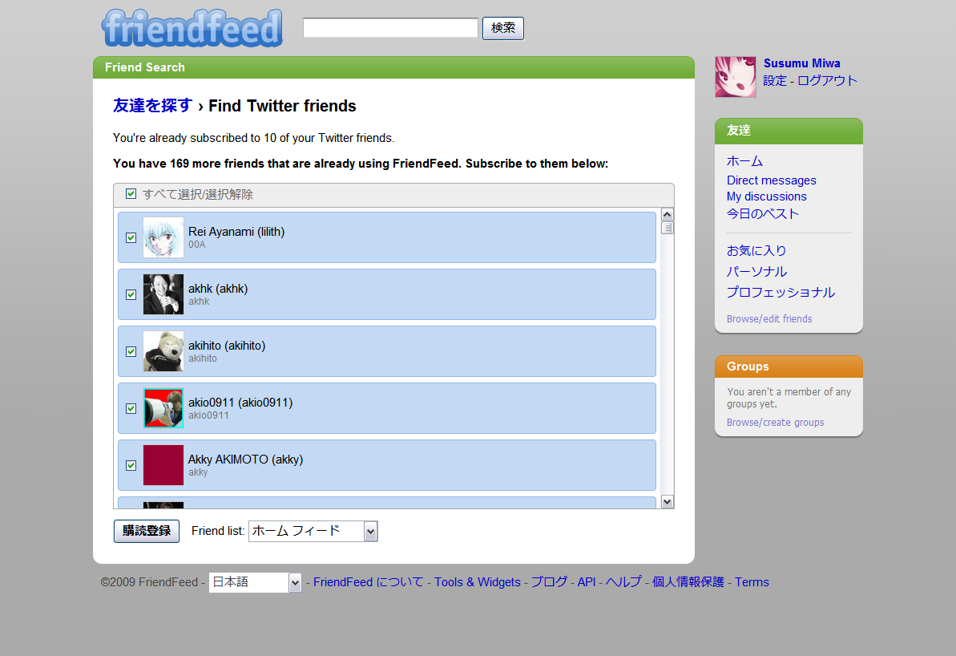Open お気に入り friend list
Image resolution: width=956 pixels, height=656 pixels.
(756, 251)
